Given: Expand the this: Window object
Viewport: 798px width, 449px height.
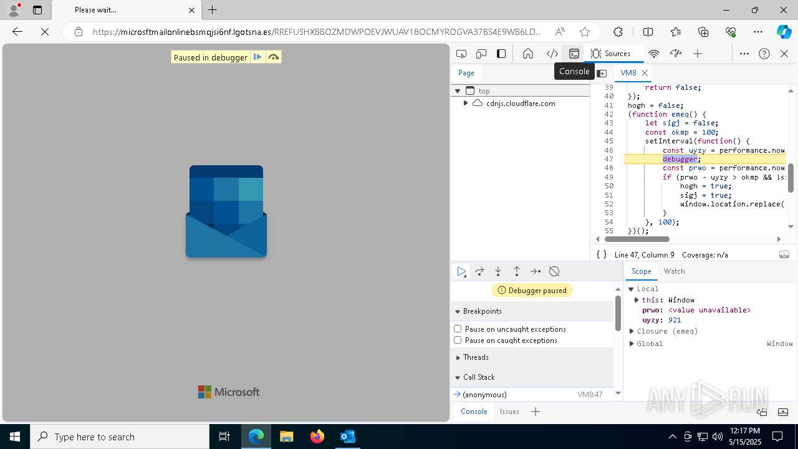Looking at the screenshot, I should (637, 300).
